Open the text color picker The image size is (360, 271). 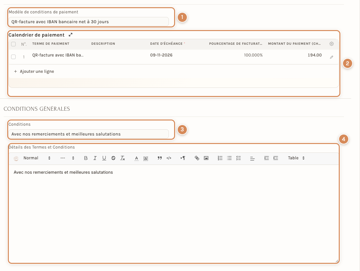pos(136,158)
